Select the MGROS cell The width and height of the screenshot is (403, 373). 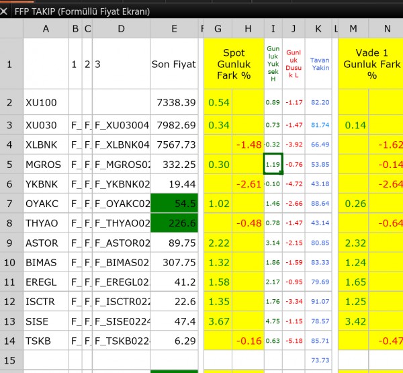[x=46, y=165]
